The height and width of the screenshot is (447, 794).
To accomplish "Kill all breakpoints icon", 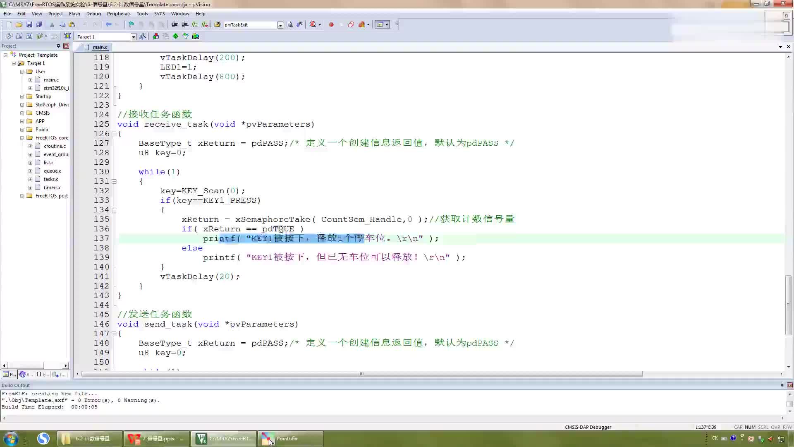I will [x=362, y=24].
